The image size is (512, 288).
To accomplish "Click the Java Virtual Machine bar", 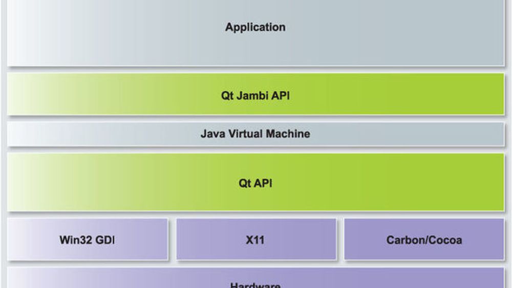I will [x=255, y=134].
